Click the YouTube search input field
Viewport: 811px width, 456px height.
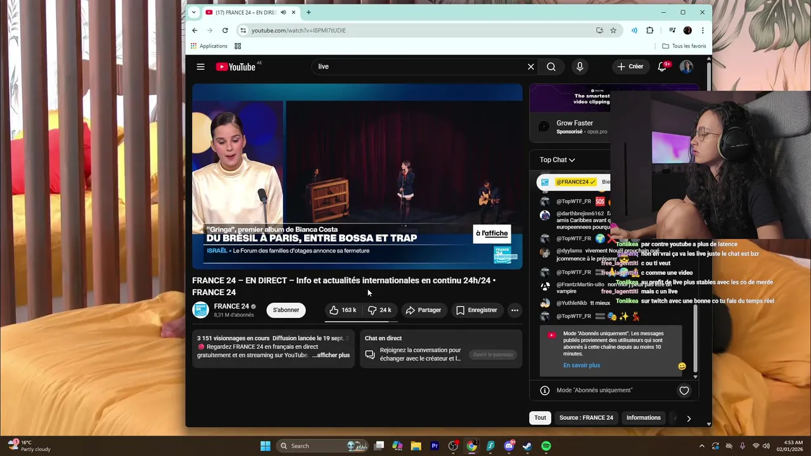[418, 66]
